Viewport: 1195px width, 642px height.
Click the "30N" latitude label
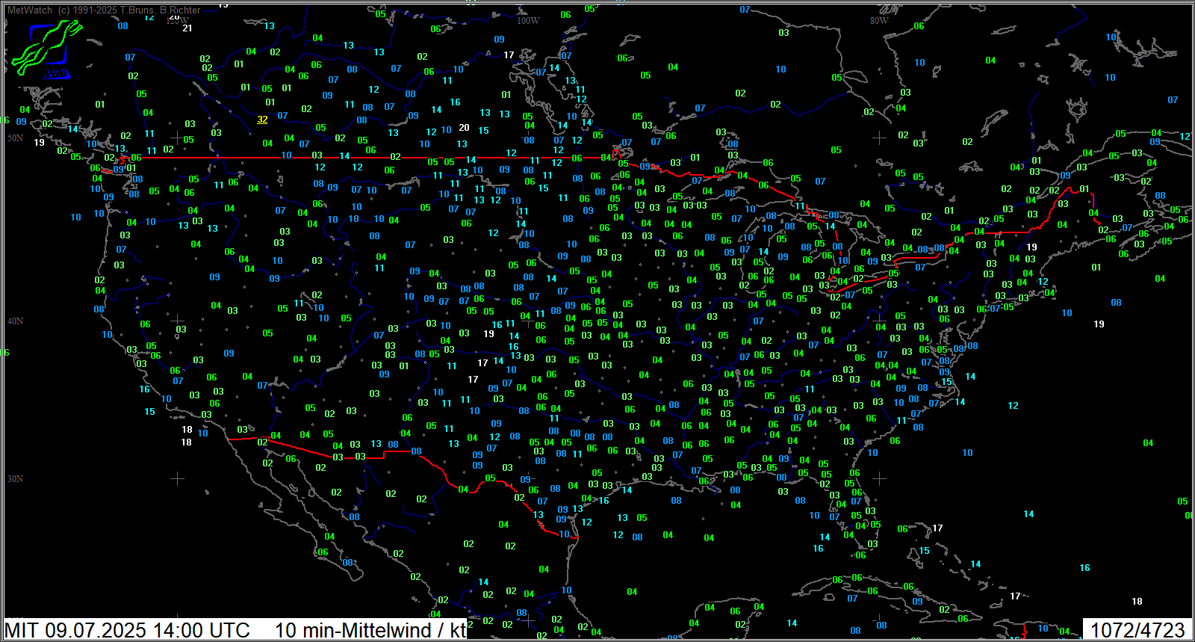coord(16,479)
